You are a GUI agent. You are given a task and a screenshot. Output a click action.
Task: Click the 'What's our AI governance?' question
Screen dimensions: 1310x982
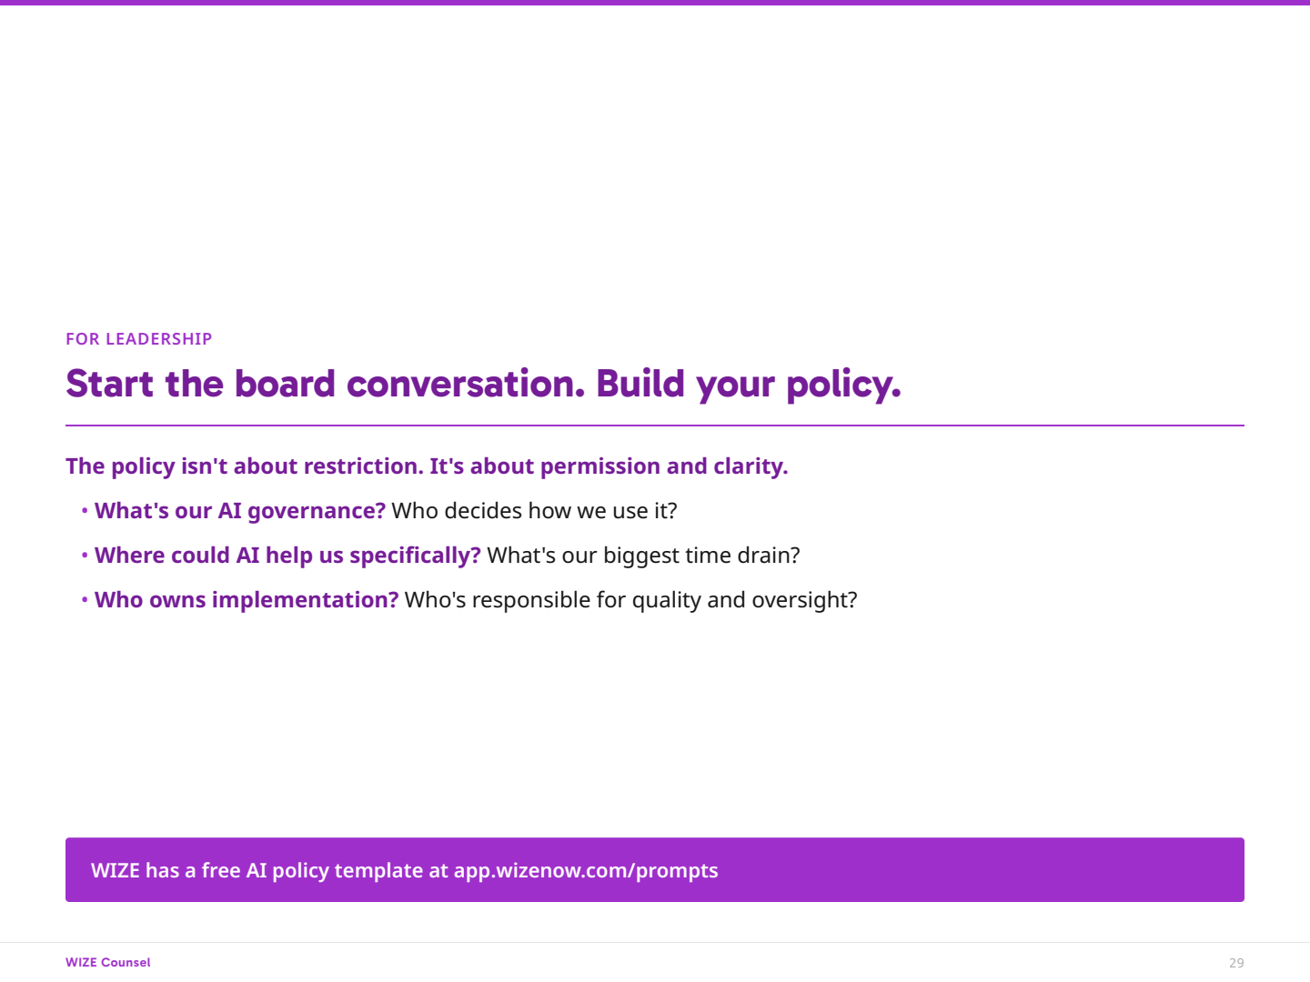pos(240,511)
